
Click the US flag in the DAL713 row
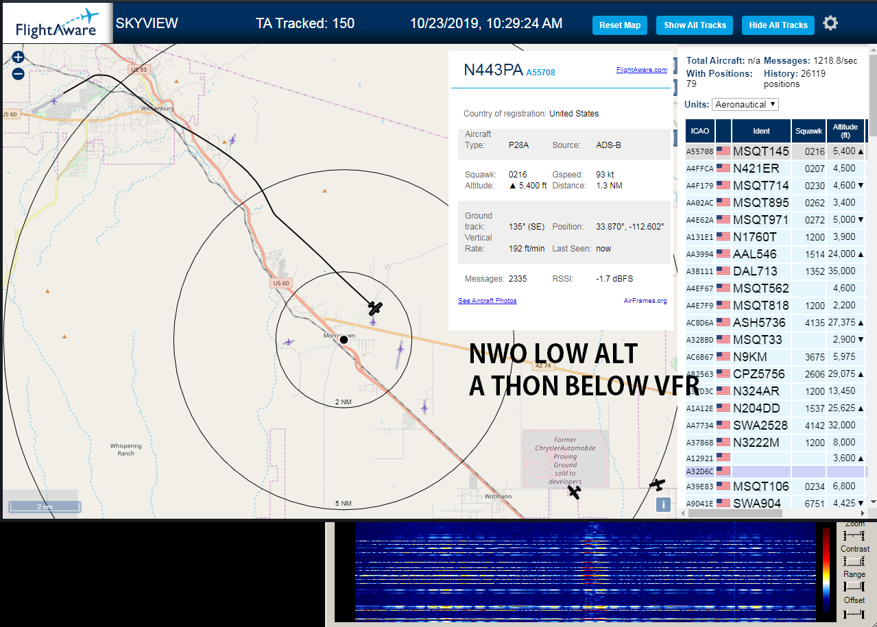(723, 271)
